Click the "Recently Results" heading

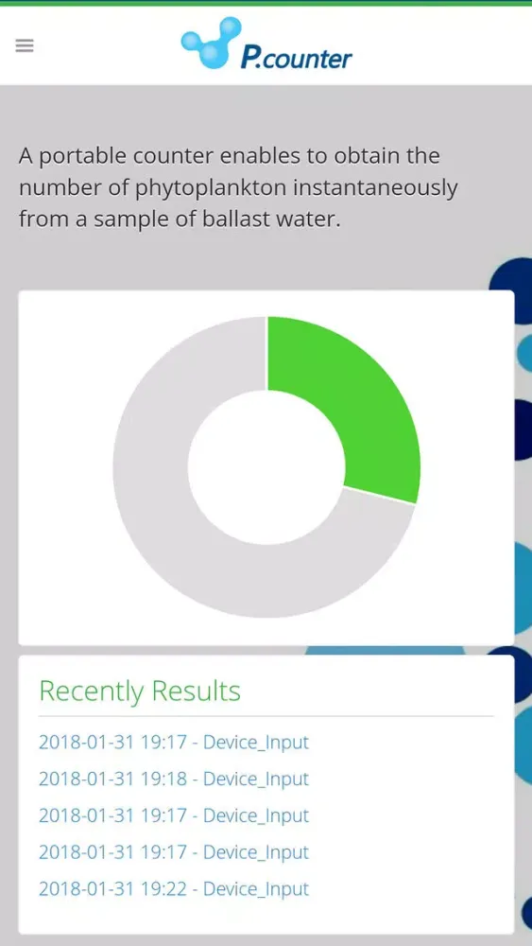pyautogui.click(x=140, y=692)
